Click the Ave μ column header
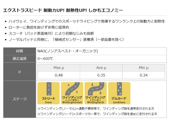Screen dimensions: 171x126 point(101,68)
